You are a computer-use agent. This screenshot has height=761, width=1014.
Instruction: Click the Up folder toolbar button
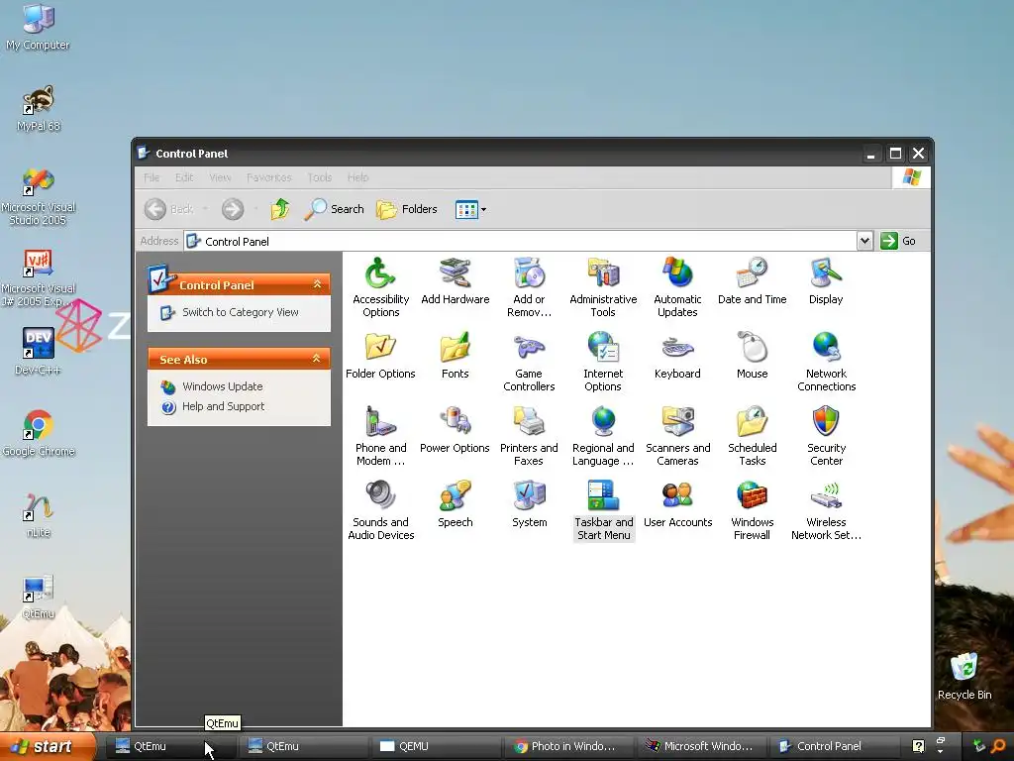280,209
